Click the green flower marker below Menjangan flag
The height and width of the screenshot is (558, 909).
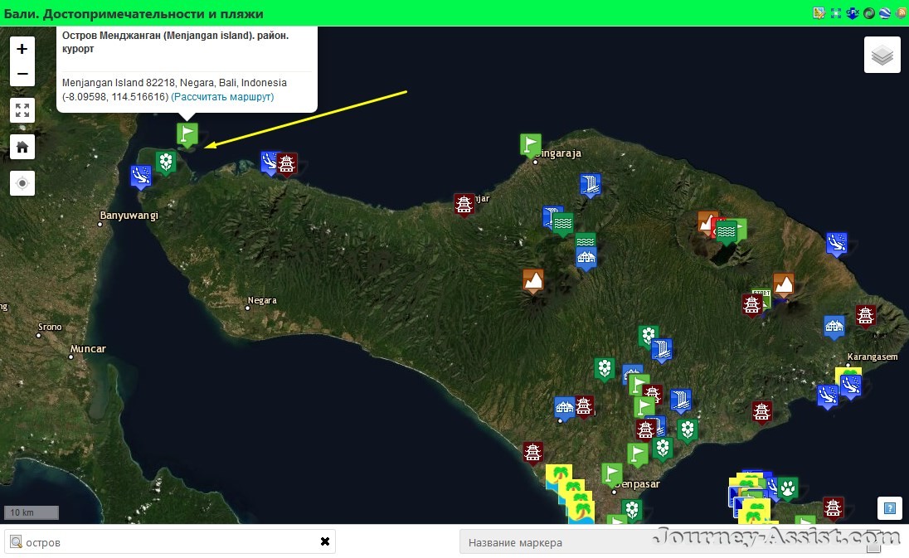tap(166, 163)
